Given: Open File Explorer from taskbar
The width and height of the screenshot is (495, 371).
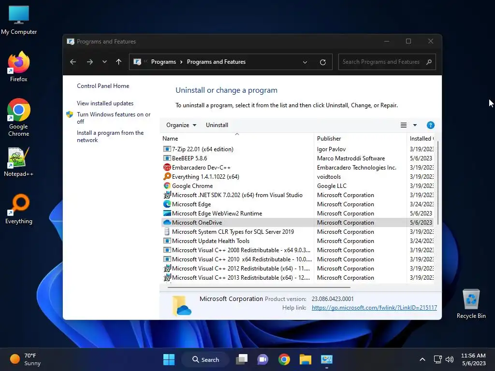Looking at the screenshot, I should click(x=306, y=359).
